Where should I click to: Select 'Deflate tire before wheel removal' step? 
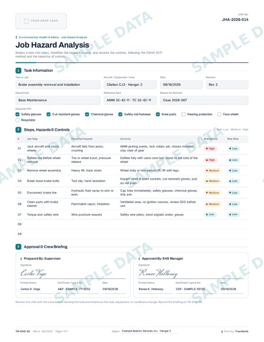tap(43, 160)
